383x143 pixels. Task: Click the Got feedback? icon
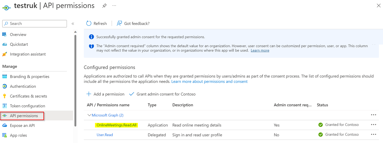(119, 23)
